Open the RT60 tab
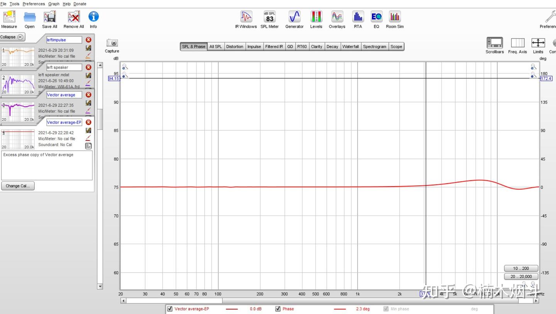Screen dimensions: 556x314 (x=302, y=47)
